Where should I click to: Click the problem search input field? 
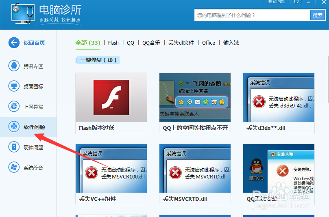[x=252, y=15]
